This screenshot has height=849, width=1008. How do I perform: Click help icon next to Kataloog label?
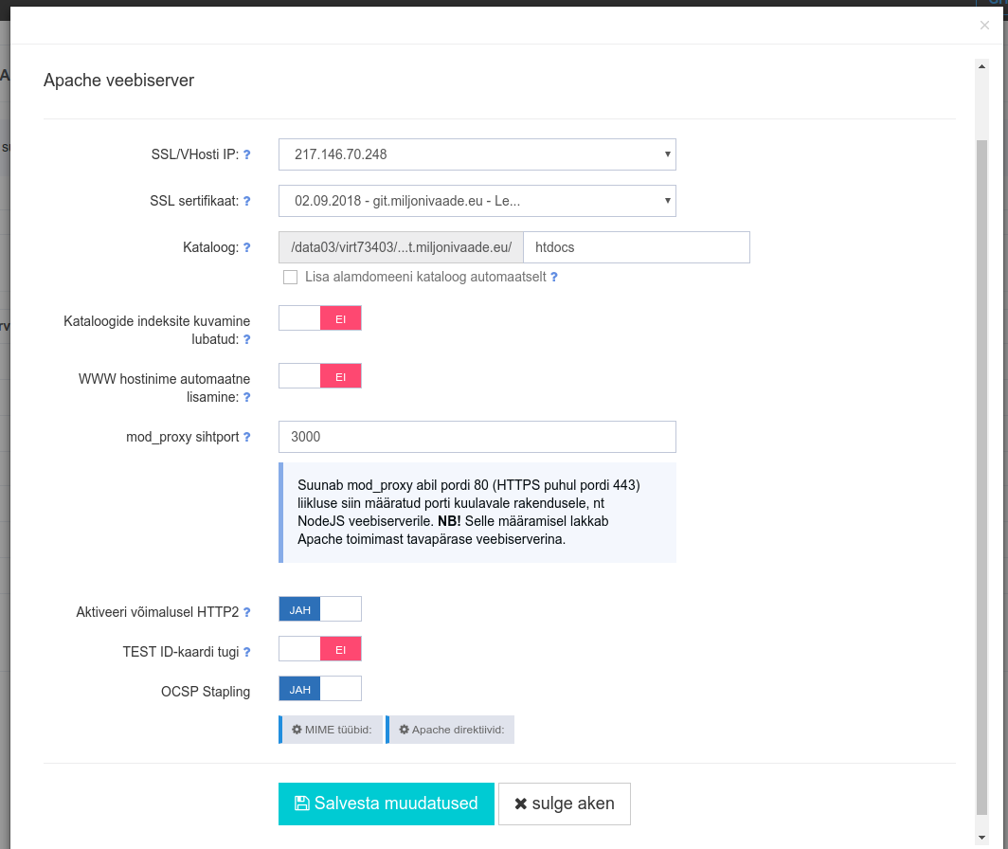pos(247,247)
